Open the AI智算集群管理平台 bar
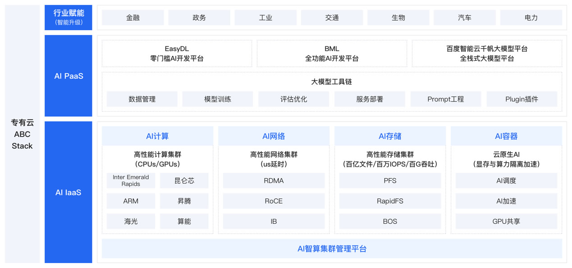572x268 pixels. click(x=332, y=249)
